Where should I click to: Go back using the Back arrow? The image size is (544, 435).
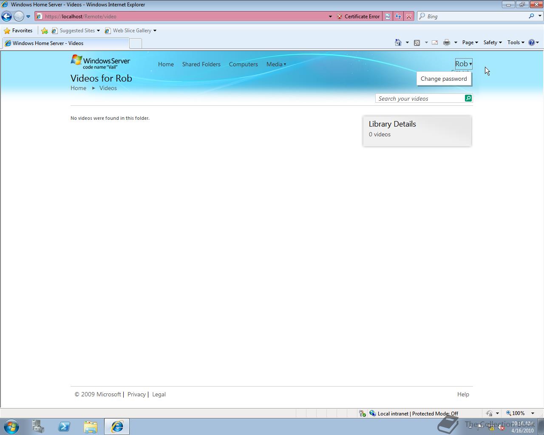click(x=6, y=16)
